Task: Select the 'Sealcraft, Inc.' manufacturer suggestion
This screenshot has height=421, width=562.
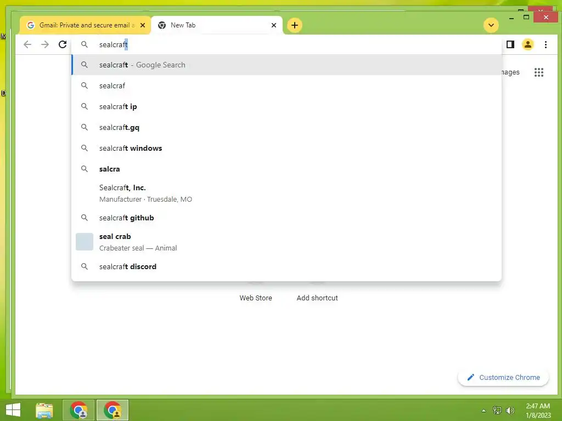Action: [286, 194]
